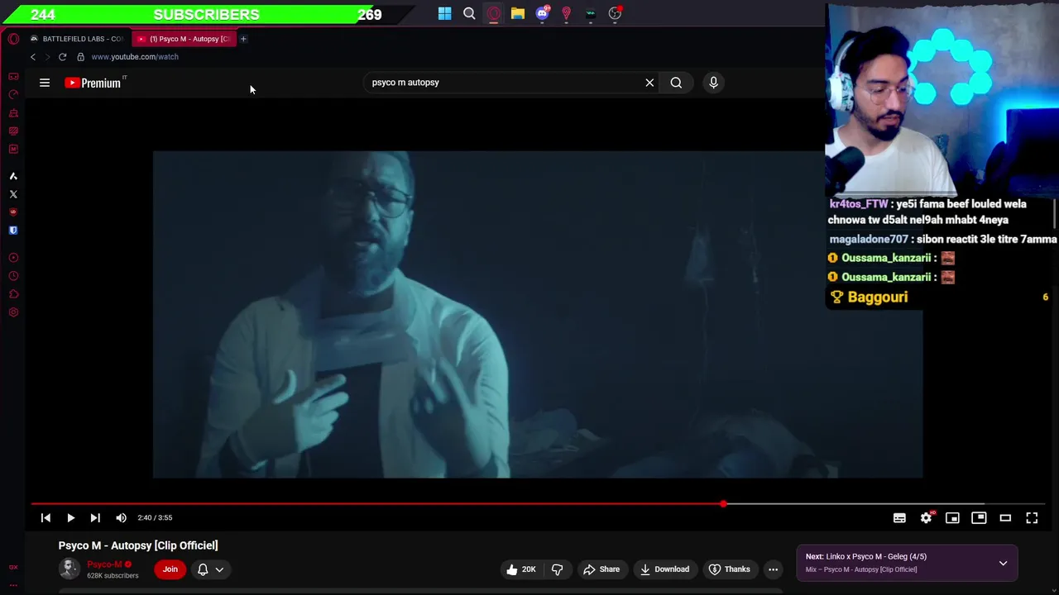Expand the Next playlist panel chevron

pyautogui.click(x=1003, y=564)
